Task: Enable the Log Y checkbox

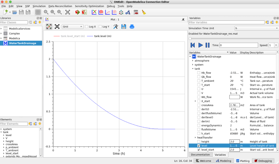Action: pos(100,27)
